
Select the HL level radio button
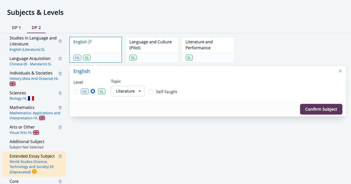(76, 91)
